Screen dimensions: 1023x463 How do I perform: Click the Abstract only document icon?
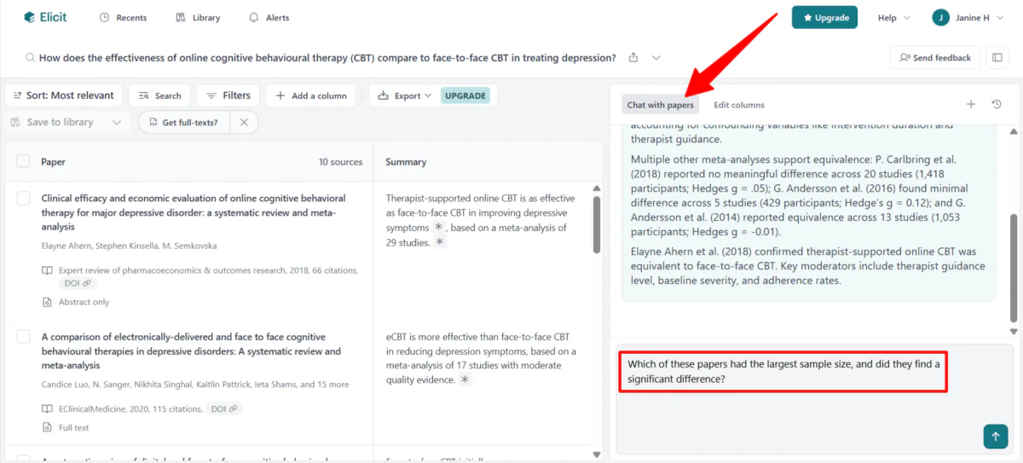pyautogui.click(x=47, y=302)
